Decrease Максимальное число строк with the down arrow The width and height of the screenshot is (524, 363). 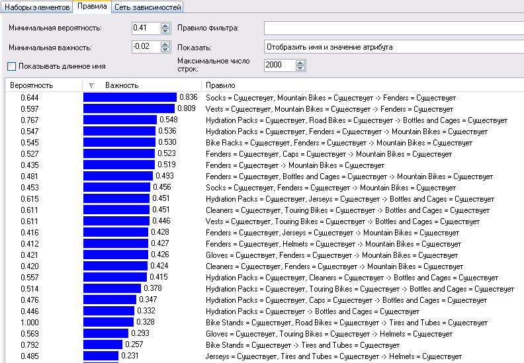[x=300, y=68]
